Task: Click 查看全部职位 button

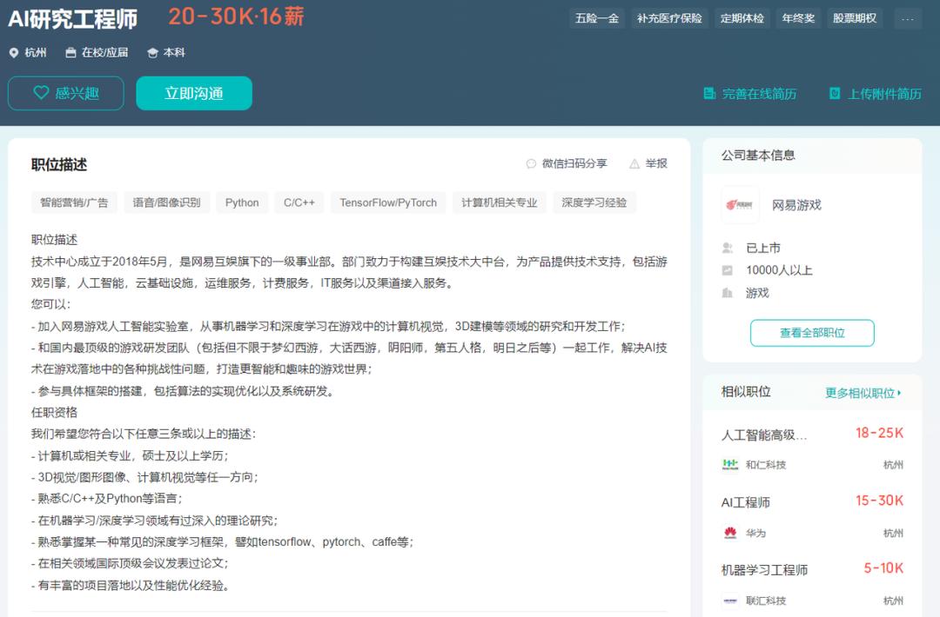Action: click(x=812, y=333)
